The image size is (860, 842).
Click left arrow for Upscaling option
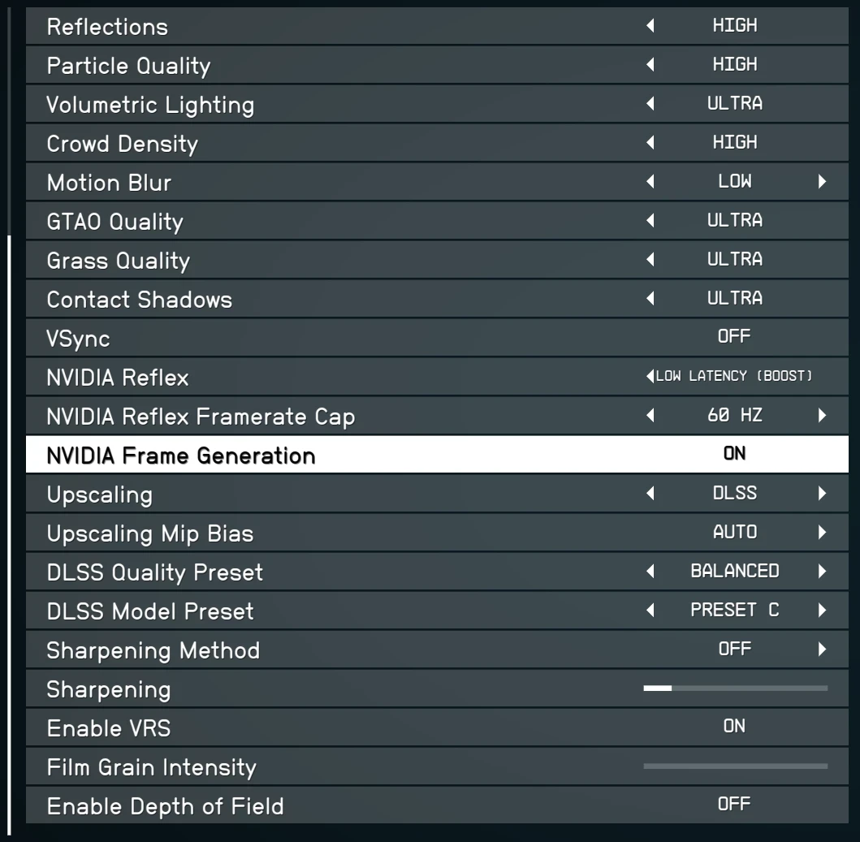pyautogui.click(x=650, y=494)
